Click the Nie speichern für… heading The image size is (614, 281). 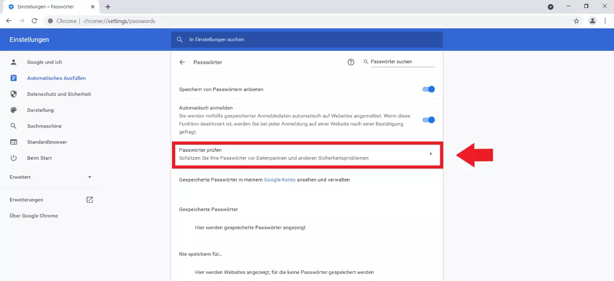click(200, 254)
